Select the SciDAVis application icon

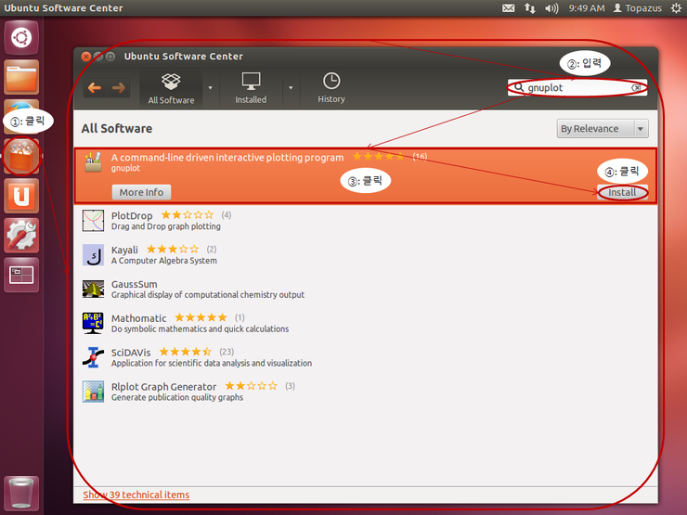click(94, 357)
